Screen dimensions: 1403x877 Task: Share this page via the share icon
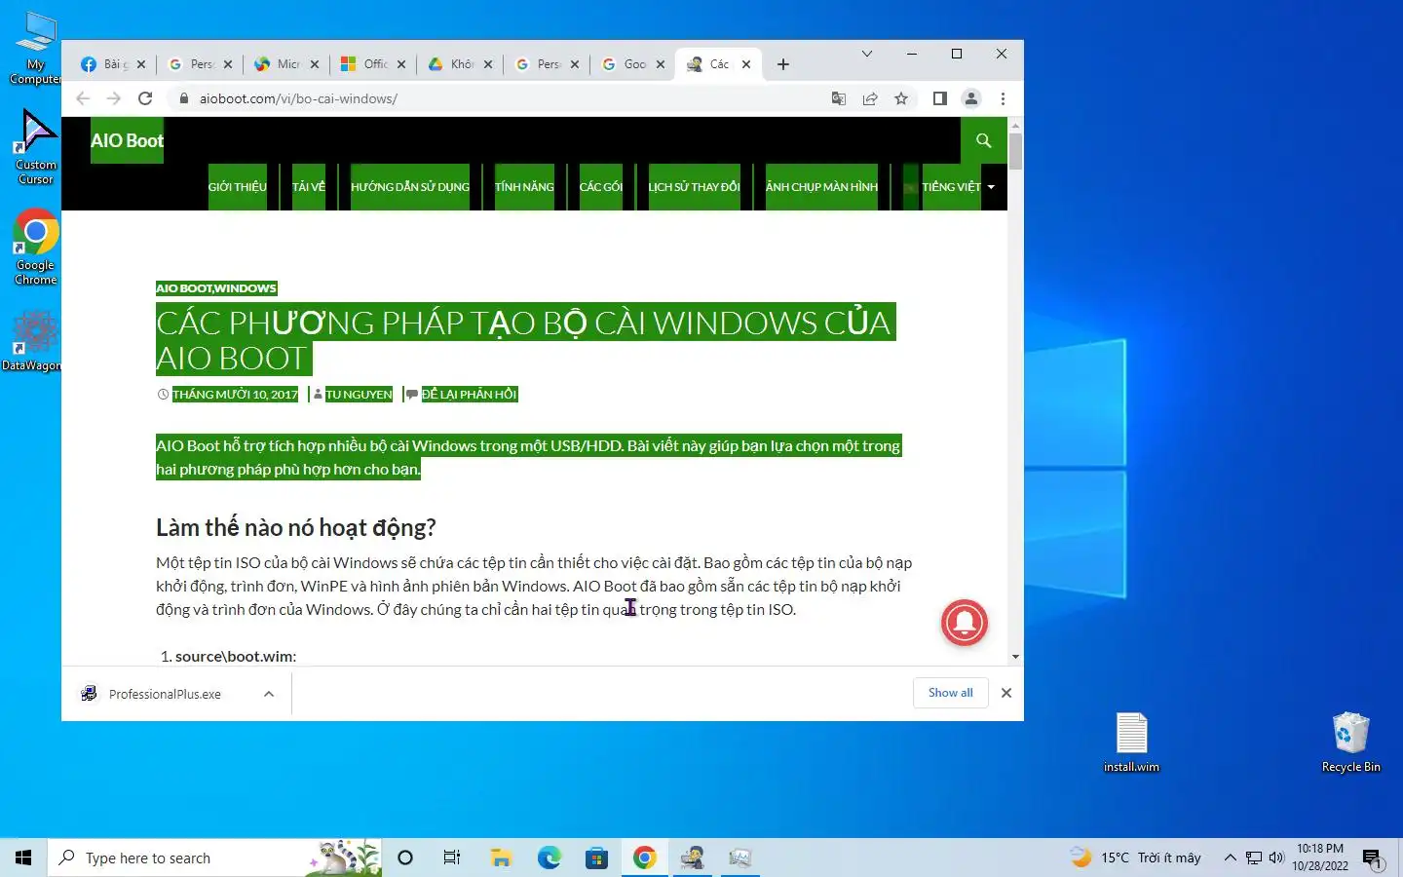click(870, 98)
